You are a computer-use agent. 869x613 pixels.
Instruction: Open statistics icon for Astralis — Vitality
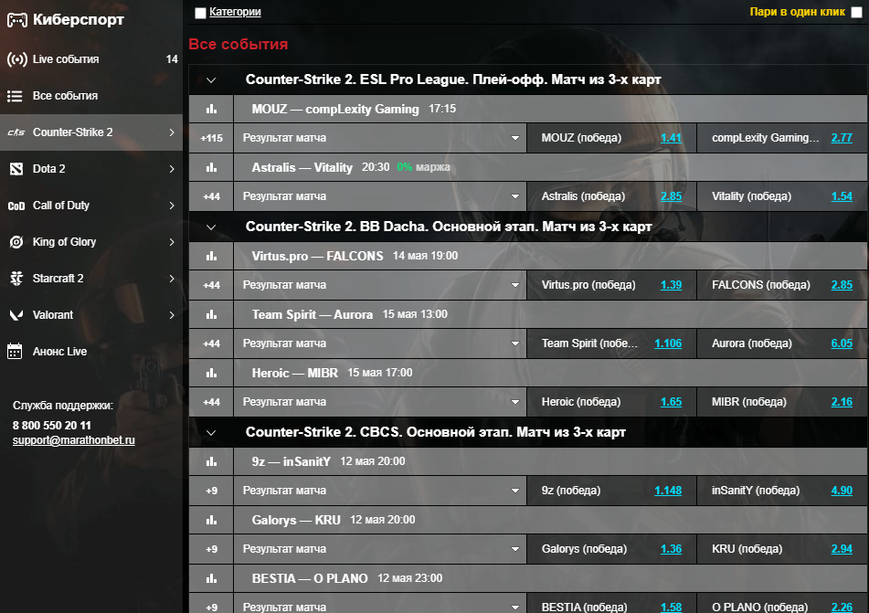211,167
